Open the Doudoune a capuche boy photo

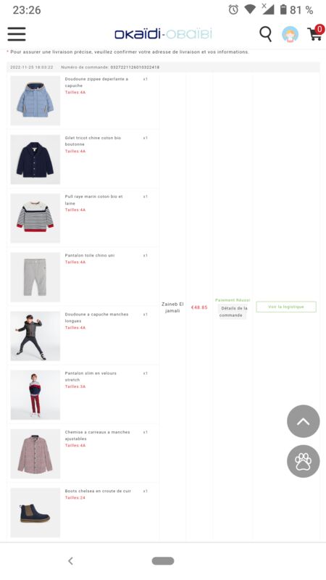[35, 336]
